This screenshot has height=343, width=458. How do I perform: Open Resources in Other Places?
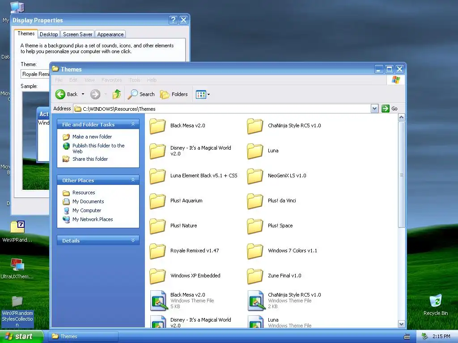(x=84, y=192)
